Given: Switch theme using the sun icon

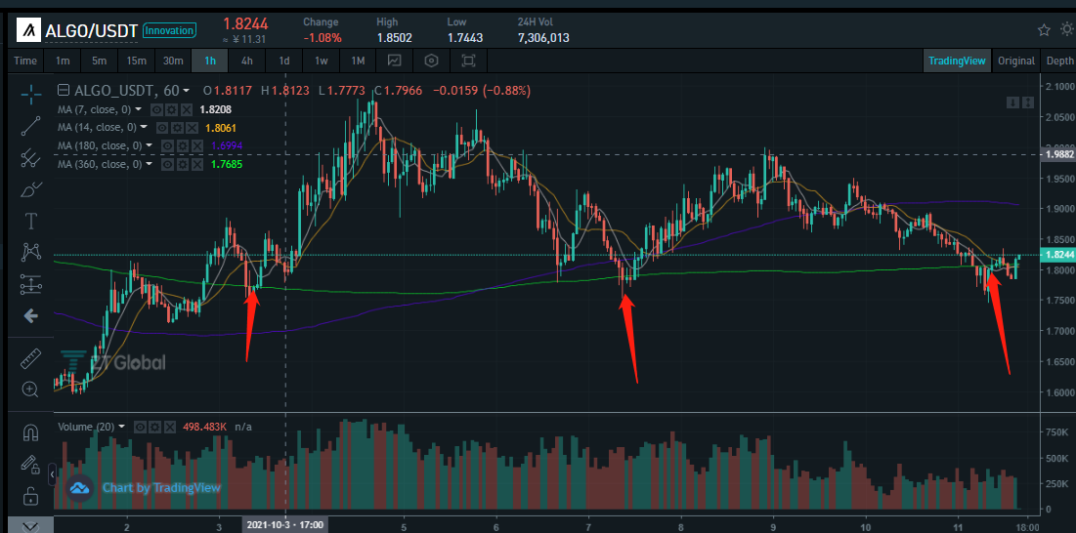Looking at the screenshot, I should (x=1068, y=29).
